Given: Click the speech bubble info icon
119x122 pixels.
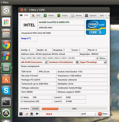Looking at the screenshot, I should pos(37,114).
